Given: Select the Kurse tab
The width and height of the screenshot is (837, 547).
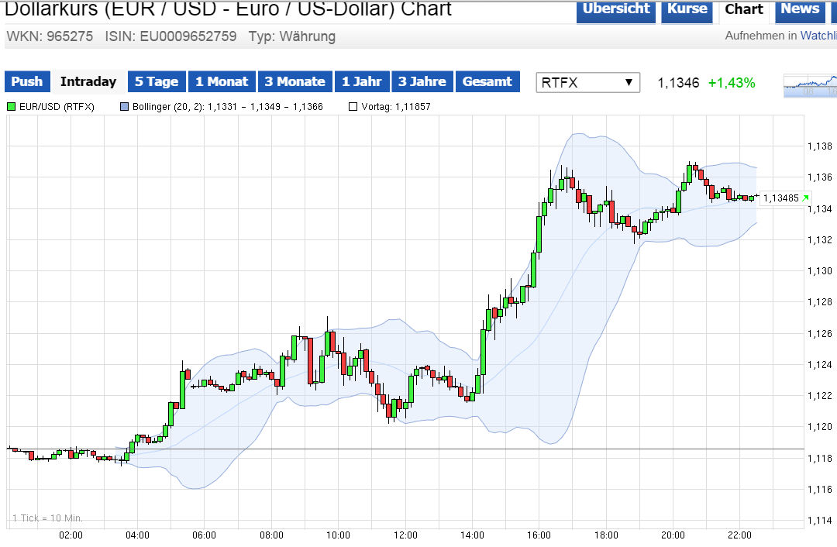Looking at the screenshot, I should tap(687, 9).
